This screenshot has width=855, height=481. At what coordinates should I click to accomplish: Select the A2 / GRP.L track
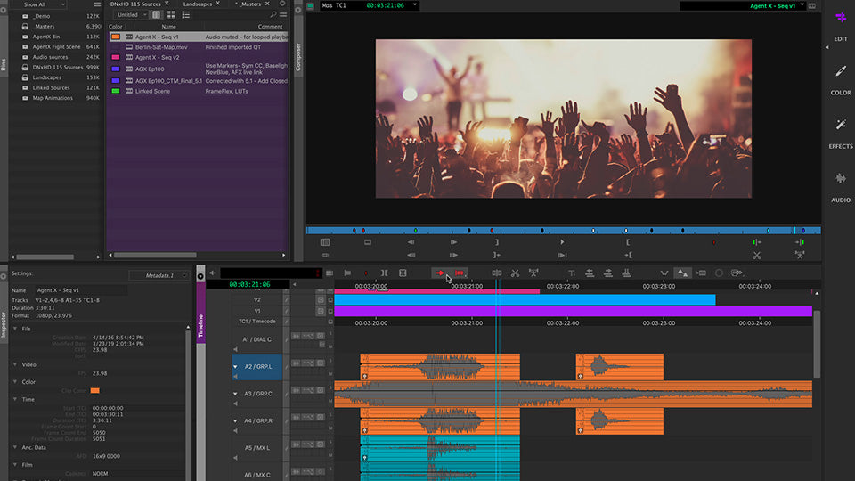tap(256, 366)
